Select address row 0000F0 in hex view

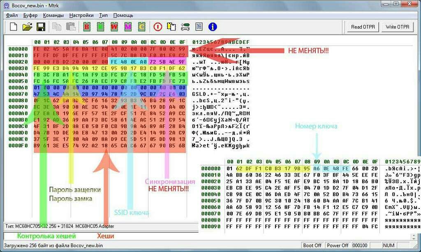tap(18, 146)
